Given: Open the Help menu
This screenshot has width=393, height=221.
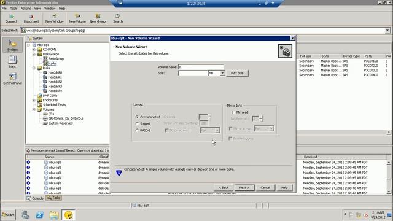Looking at the screenshot, I should point(62,8).
